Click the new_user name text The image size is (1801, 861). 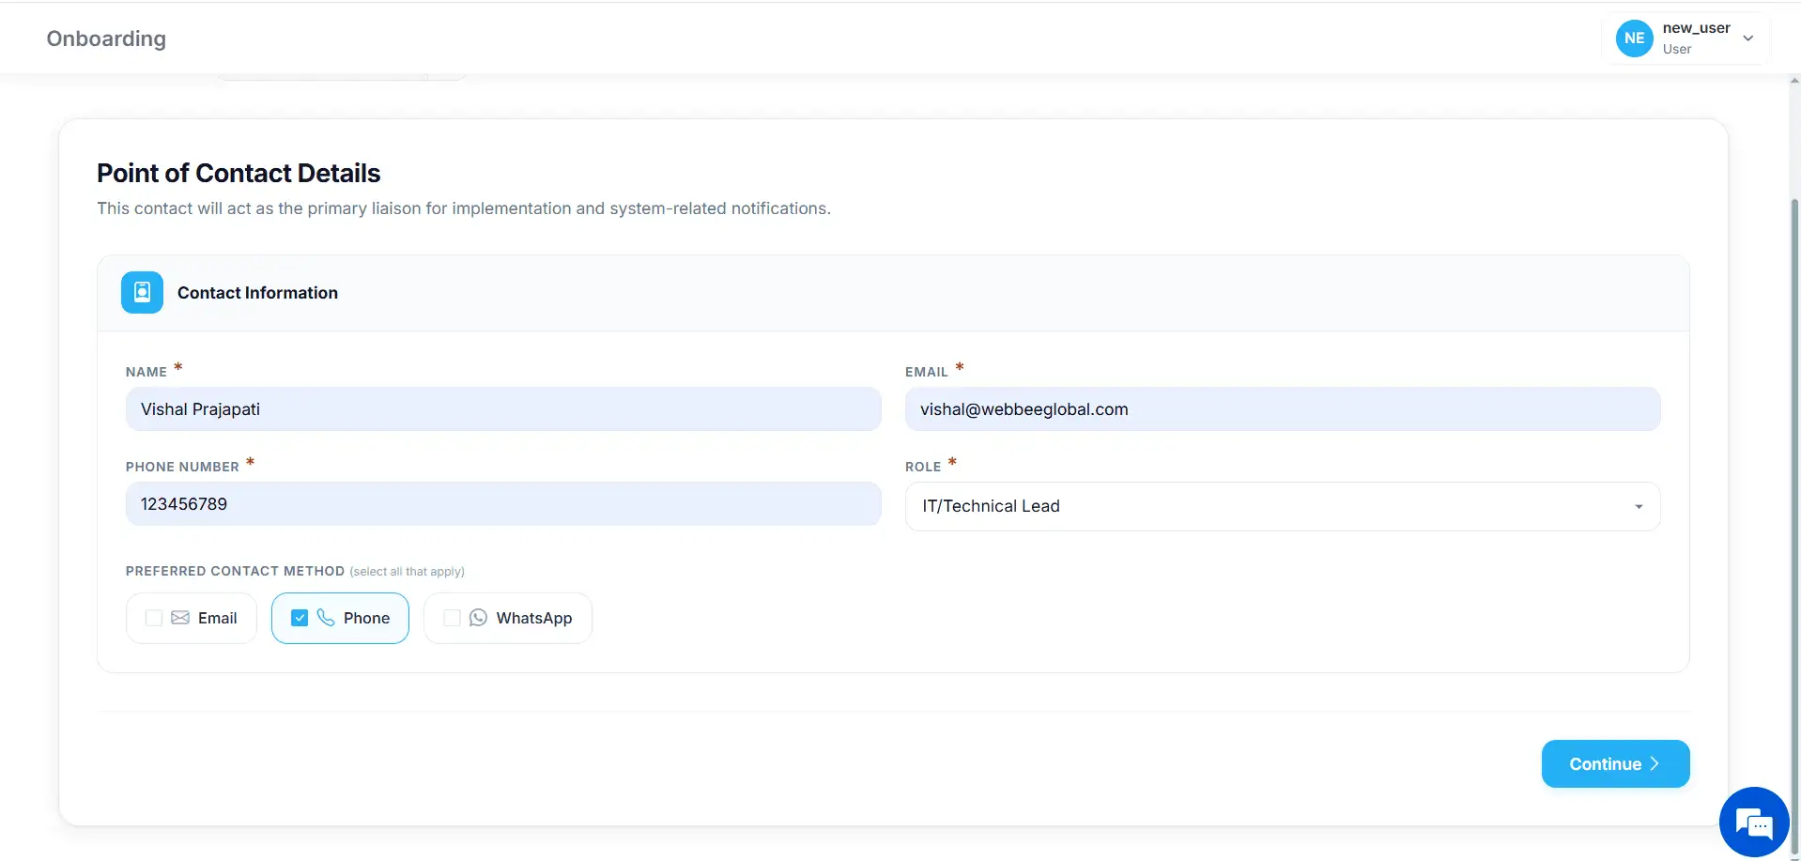1696,28
